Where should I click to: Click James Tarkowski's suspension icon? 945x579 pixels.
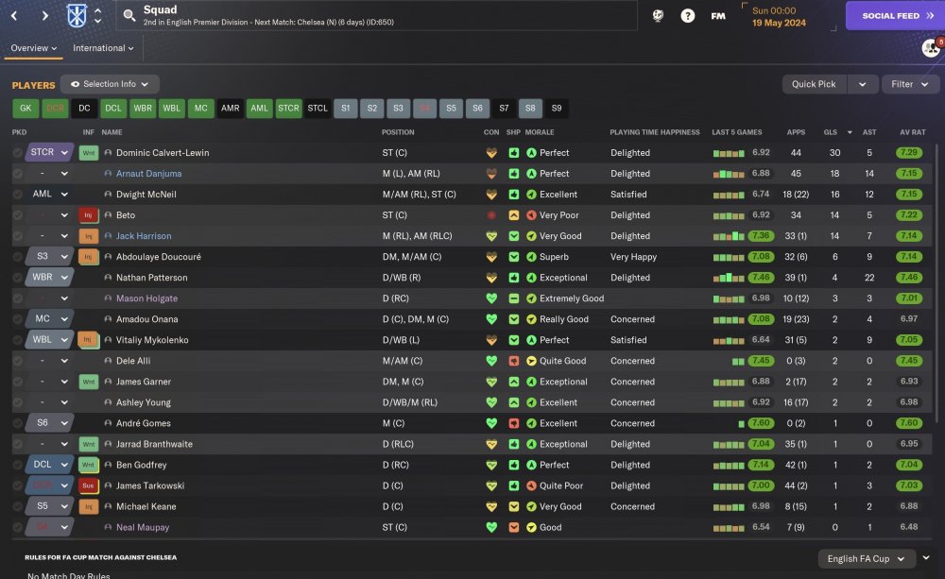[x=88, y=485]
